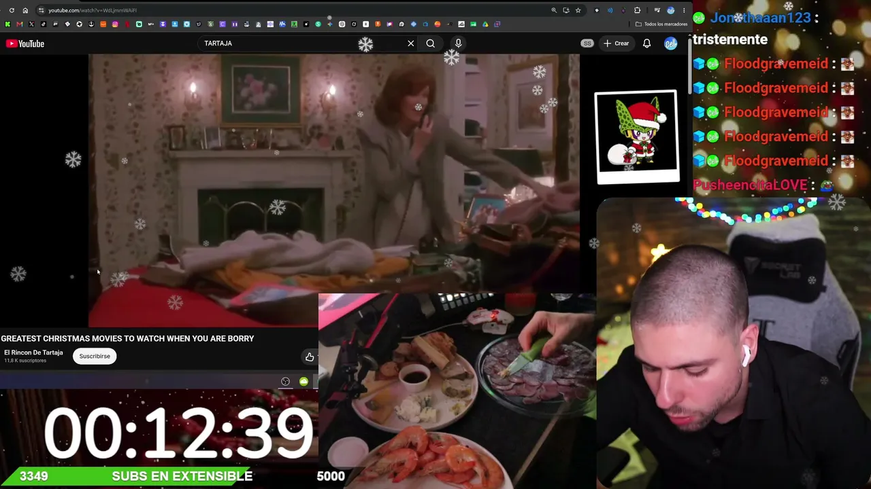Run the YouTube search with magnifier button
This screenshot has height=489, width=871.
[x=431, y=43]
